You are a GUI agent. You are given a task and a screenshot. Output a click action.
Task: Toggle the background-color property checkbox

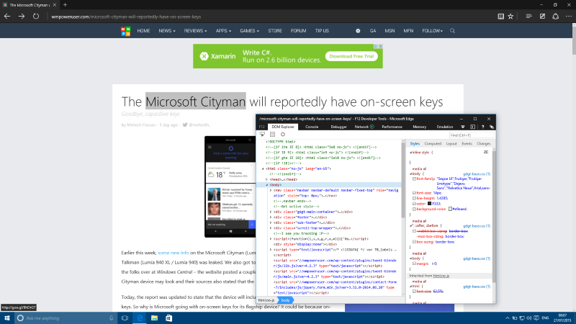tap(414, 209)
